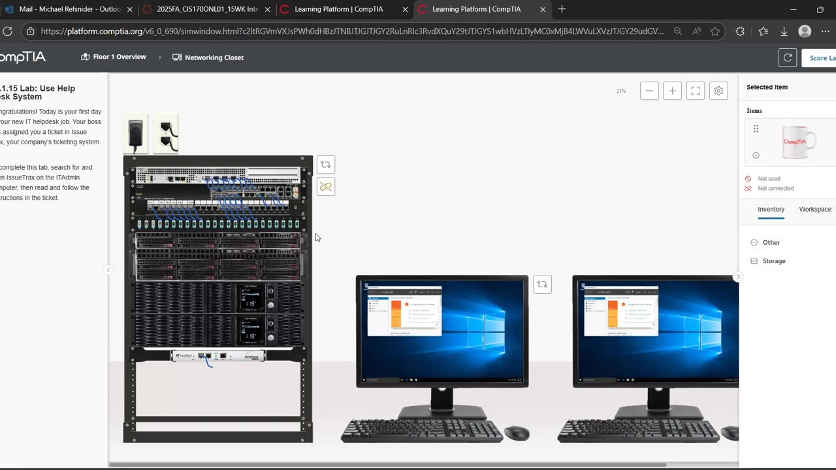The height and width of the screenshot is (470, 836).
Task: Click the first computer's keyboard
Action: coord(422,431)
